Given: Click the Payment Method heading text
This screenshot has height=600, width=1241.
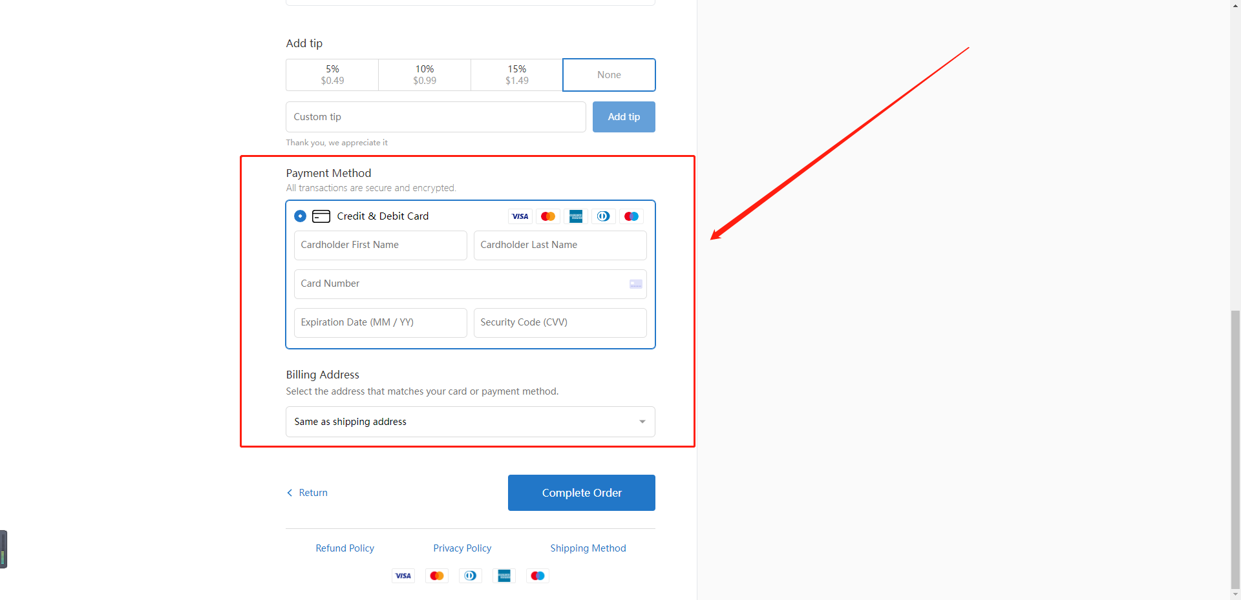Looking at the screenshot, I should (328, 173).
